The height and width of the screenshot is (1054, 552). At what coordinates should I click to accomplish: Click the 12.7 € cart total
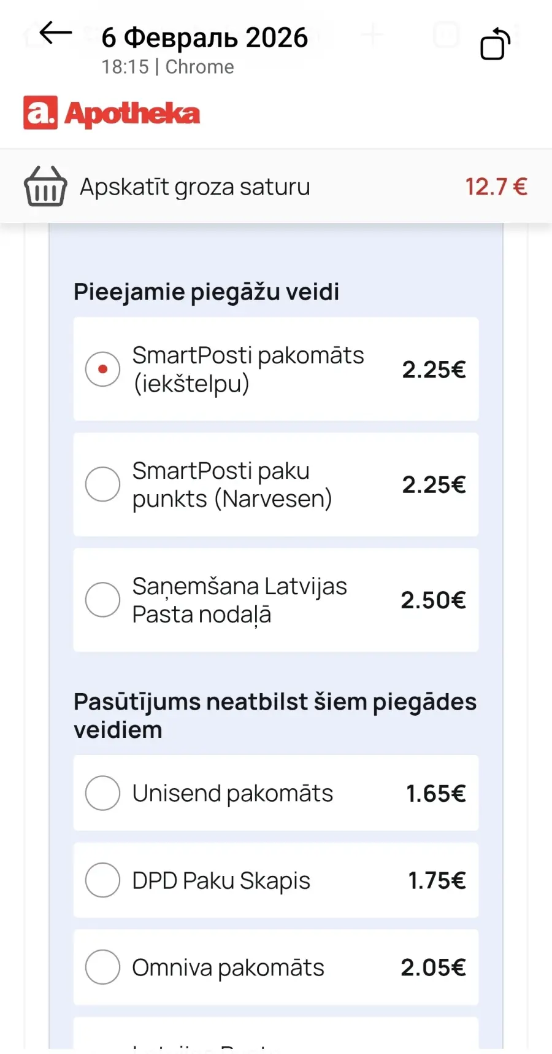click(496, 187)
